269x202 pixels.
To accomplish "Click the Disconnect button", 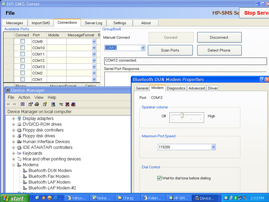I will point(219,37).
